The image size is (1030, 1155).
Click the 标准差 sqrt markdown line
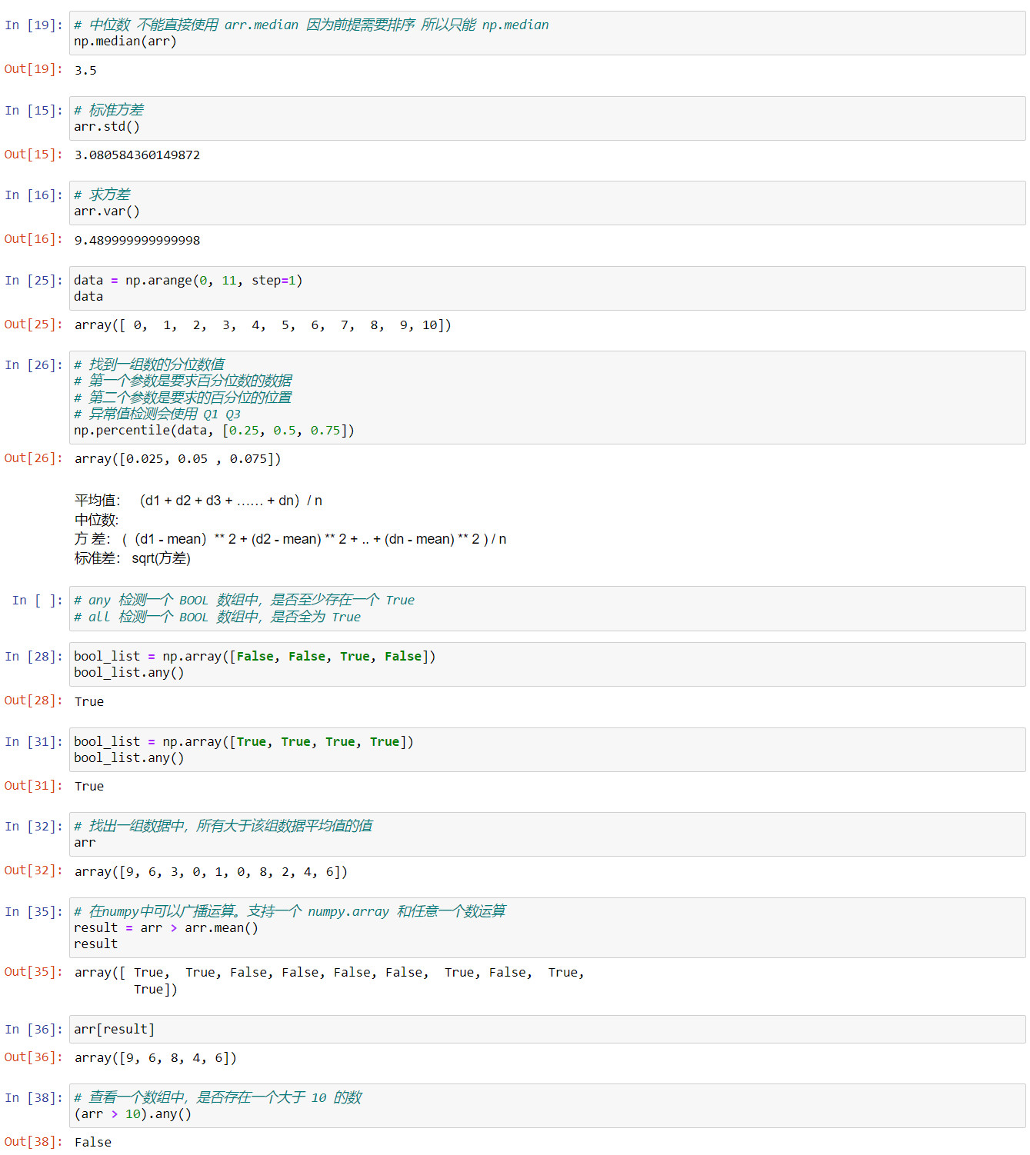(x=132, y=558)
